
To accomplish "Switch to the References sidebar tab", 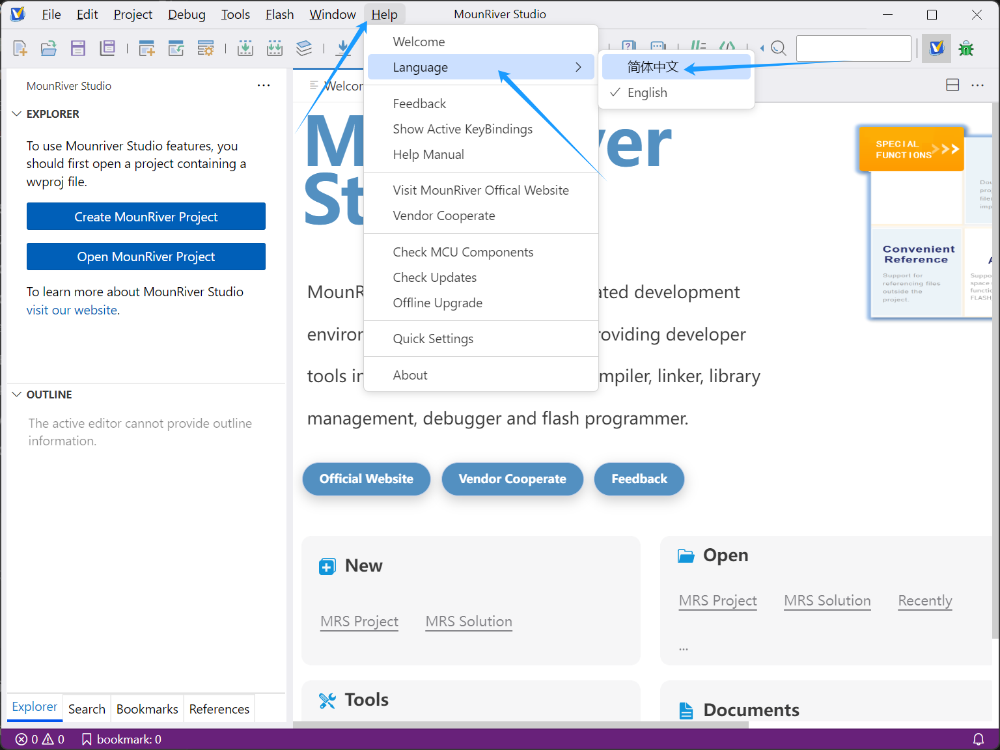I will (219, 709).
